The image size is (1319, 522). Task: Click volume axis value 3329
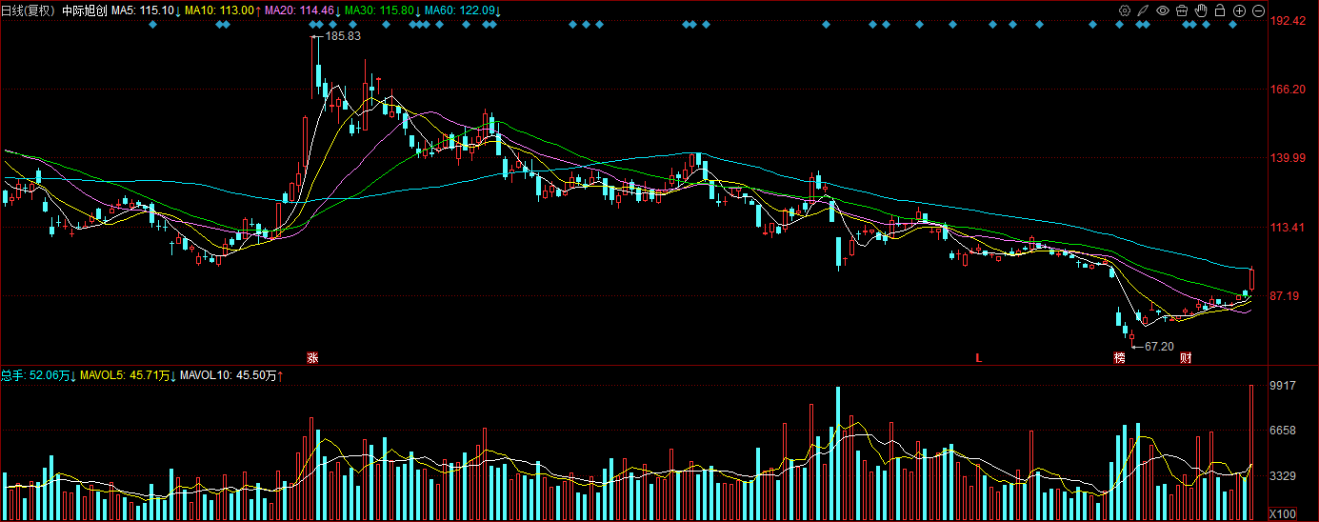[1283, 475]
